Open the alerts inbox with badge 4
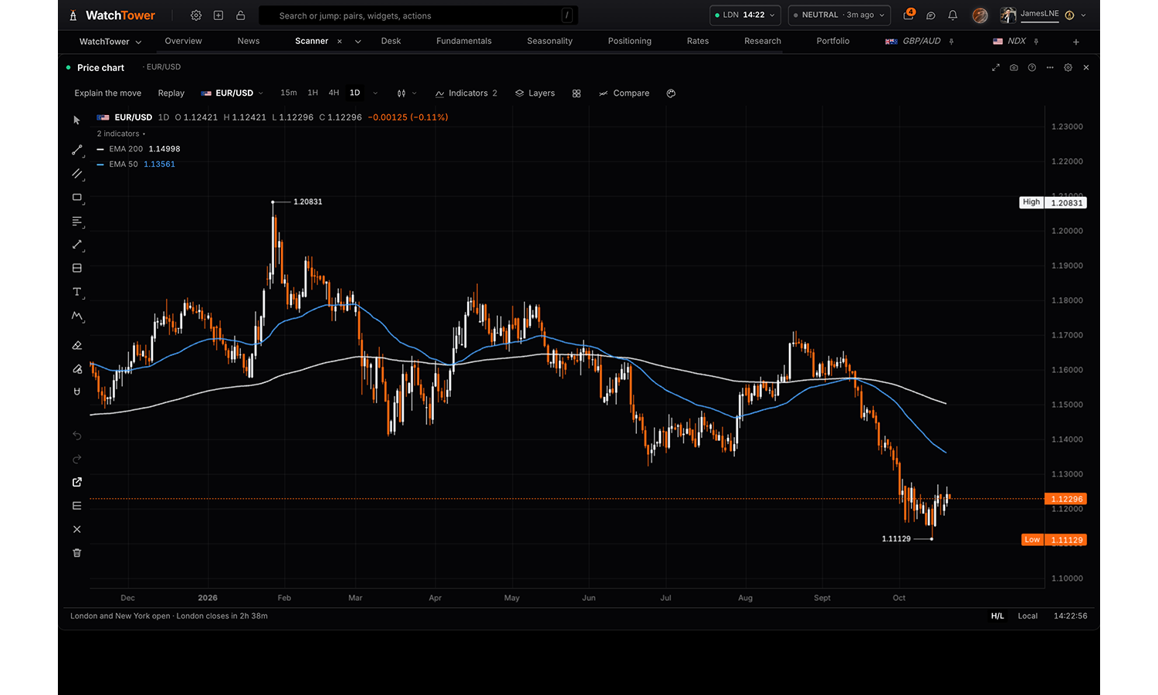Image resolution: width=1158 pixels, height=695 pixels. coord(909,15)
